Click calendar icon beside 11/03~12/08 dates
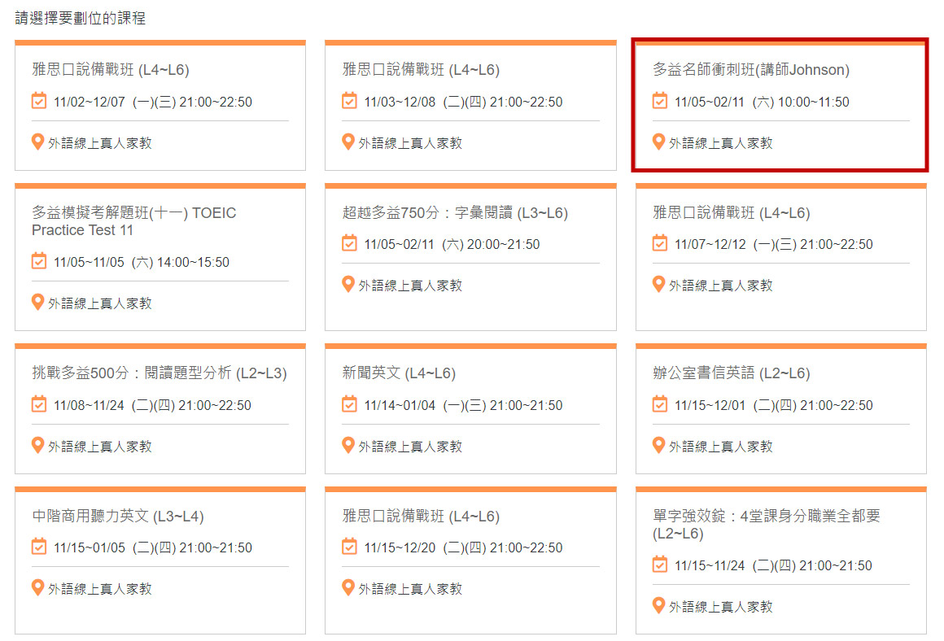944x641 pixels. 349,101
